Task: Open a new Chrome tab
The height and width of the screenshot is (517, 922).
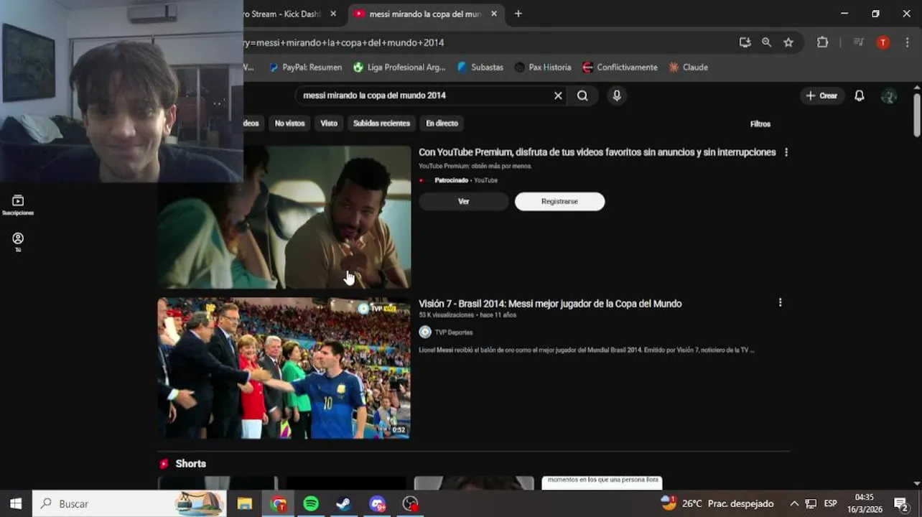Action: [x=518, y=14]
